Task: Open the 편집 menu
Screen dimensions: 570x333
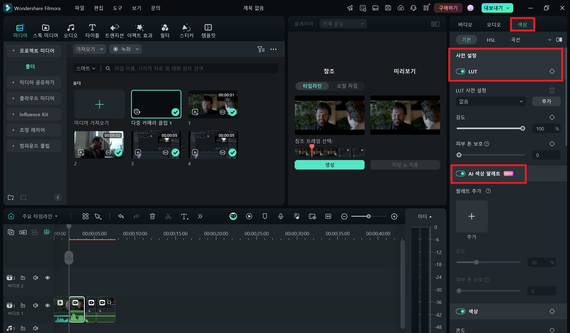Action: pyautogui.click(x=98, y=8)
